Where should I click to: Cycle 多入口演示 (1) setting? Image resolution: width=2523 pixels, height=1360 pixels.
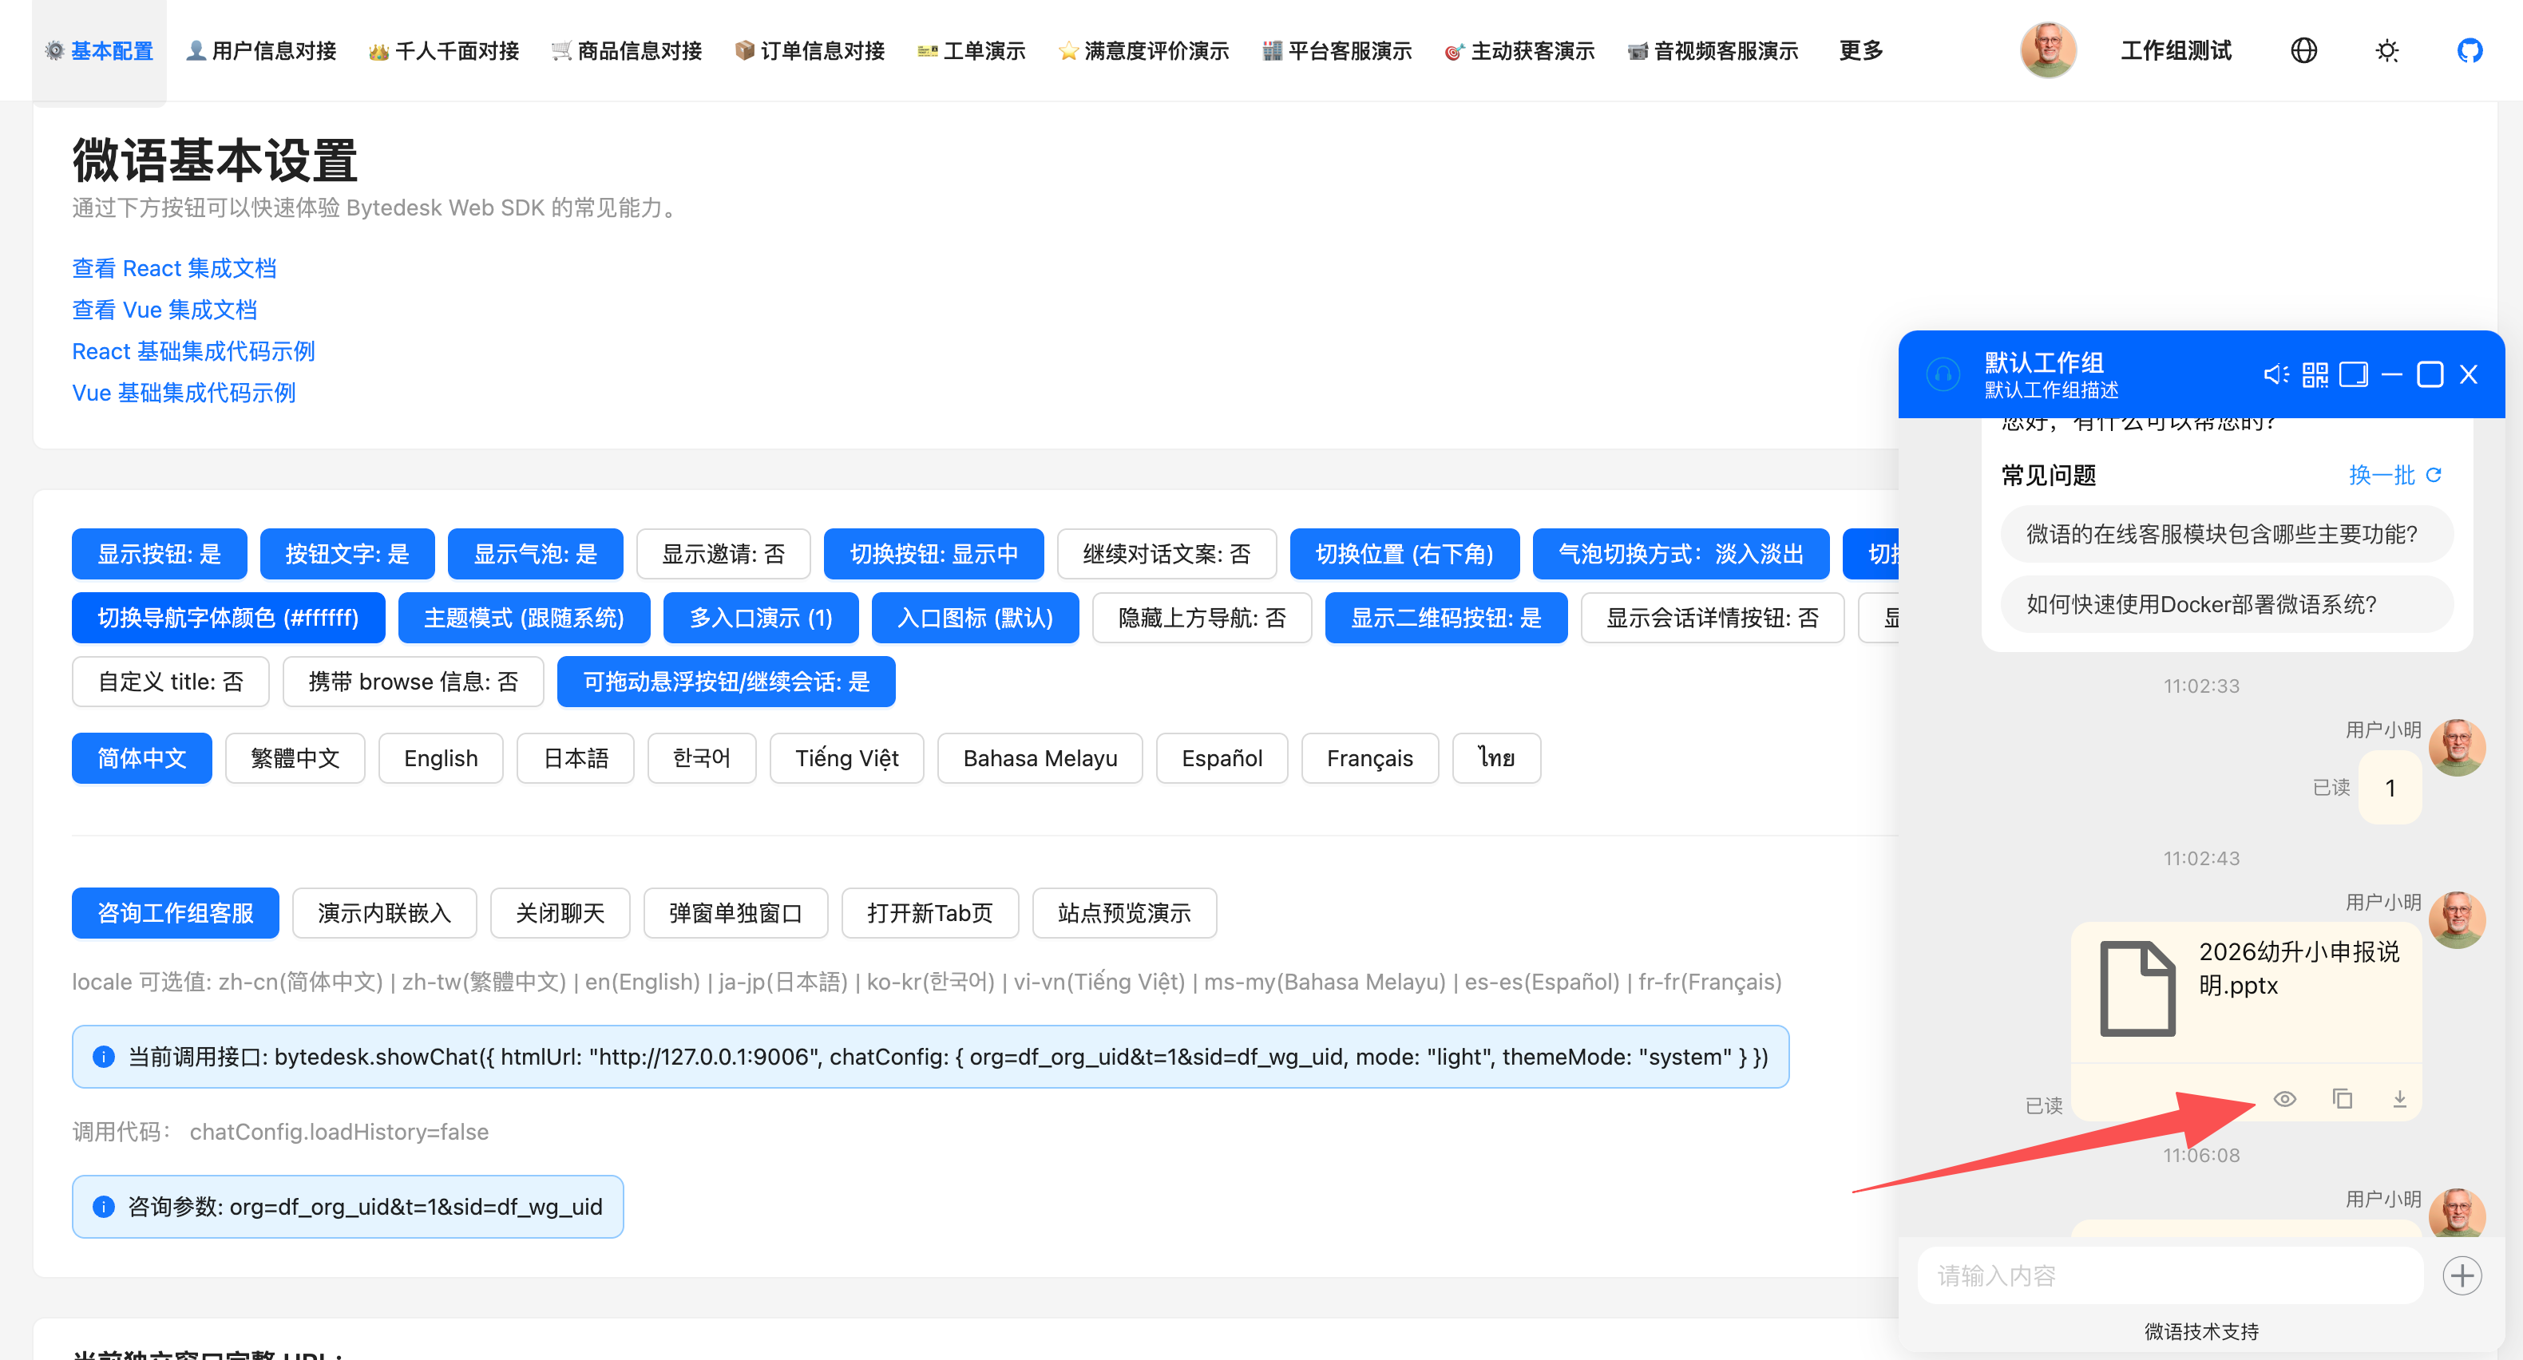[761, 618]
